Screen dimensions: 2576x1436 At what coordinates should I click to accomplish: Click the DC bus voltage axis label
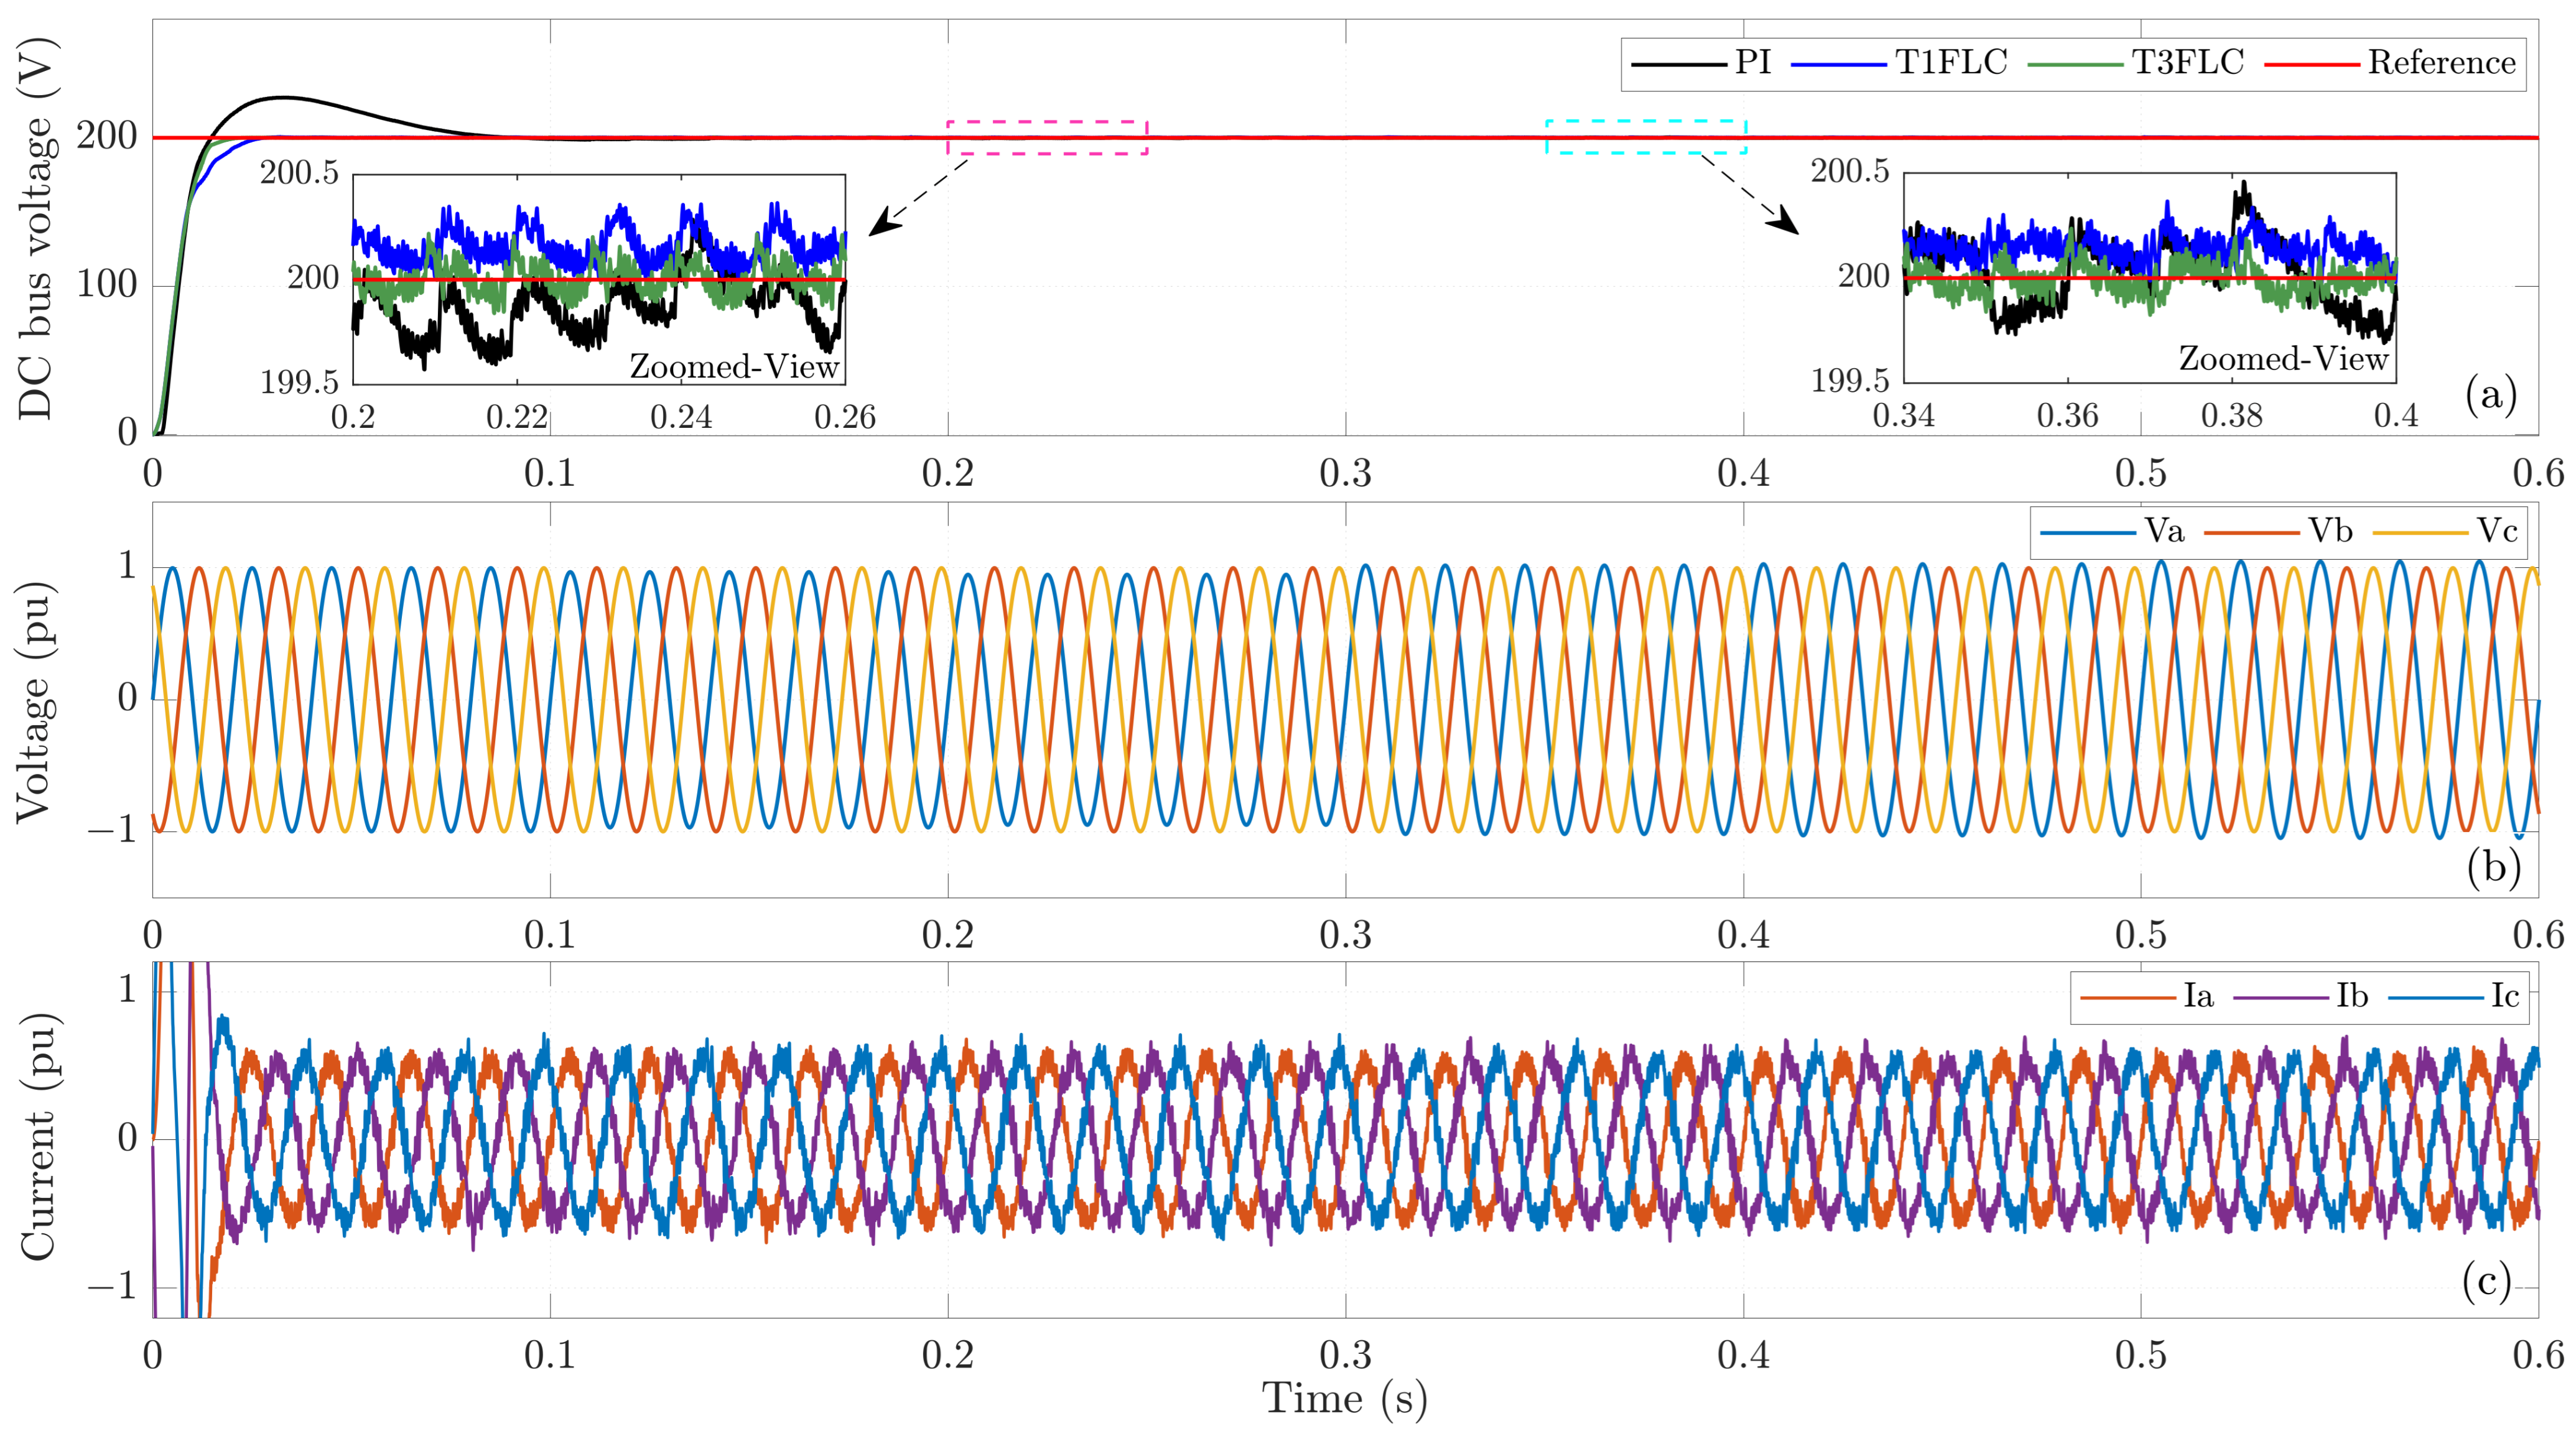36,228
